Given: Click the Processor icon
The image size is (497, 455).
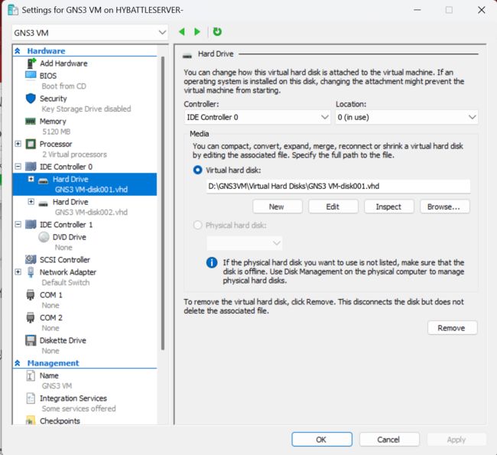Looking at the screenshot, I should point(31,144).
